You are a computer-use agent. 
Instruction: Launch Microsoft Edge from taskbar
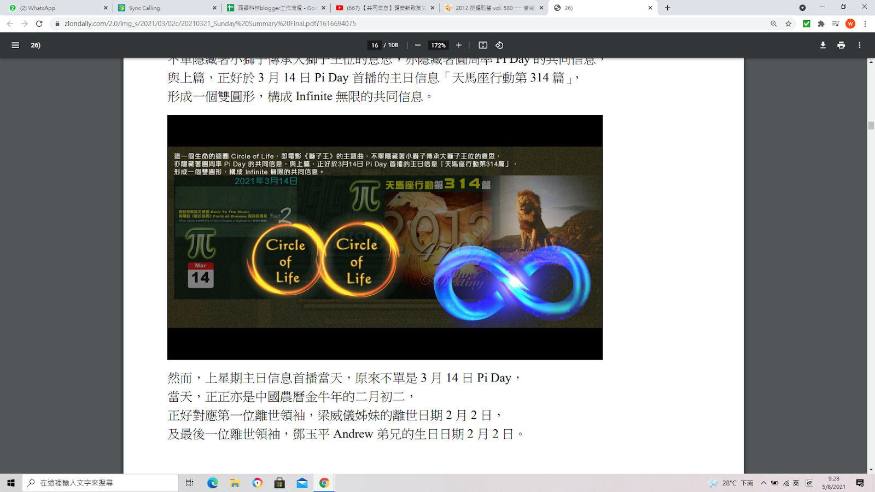[213, 483]
